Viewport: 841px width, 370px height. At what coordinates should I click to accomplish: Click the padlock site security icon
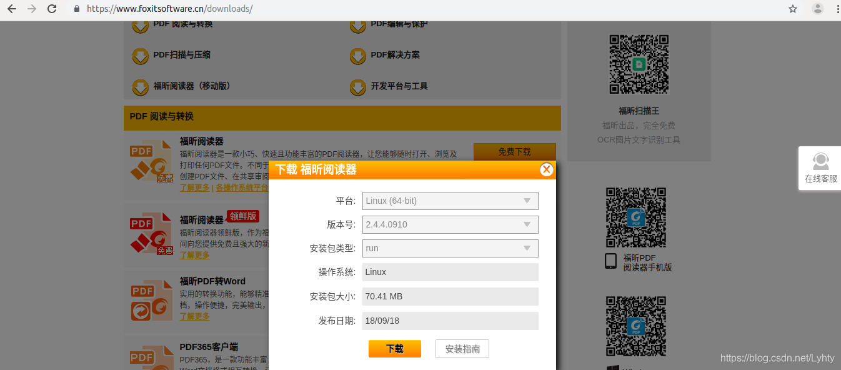click(77, 9)
